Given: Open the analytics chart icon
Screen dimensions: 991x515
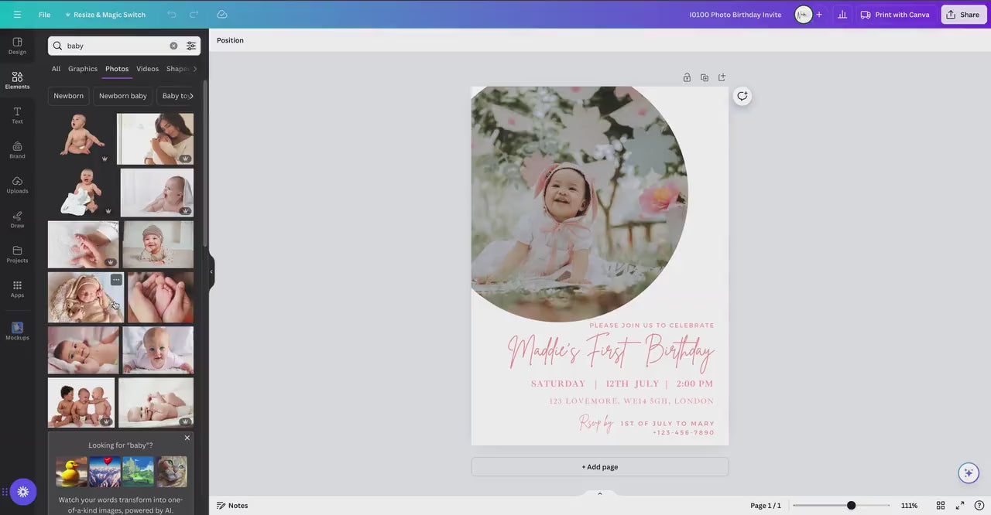Looking at the screenshot, I should click(x=842, y=15).
